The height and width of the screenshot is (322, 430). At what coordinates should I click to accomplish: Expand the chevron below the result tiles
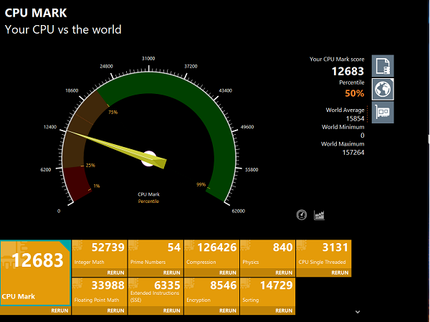pyautogui.click(x=358, y=312)
